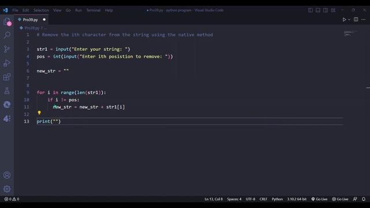The width and height of the screenshot is (370, 208).
Task: Open errors and warnings count in status bar
Action: [x=12, y=199]
